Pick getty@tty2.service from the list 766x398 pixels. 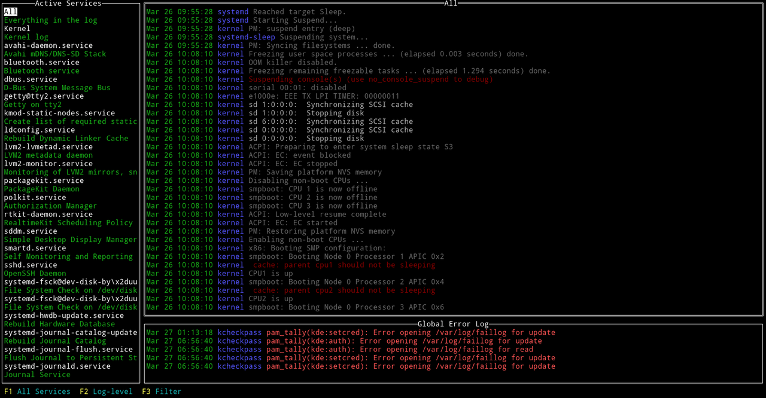(x=44, y=96)
